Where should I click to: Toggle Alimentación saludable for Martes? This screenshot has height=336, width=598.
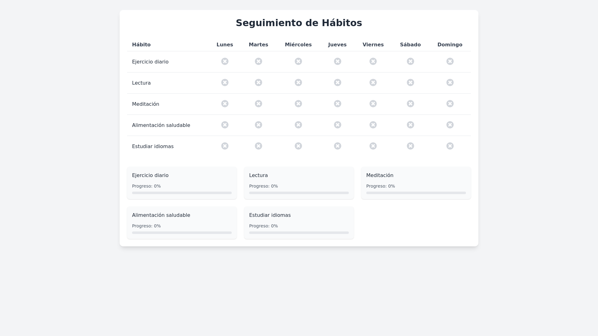point(259,125)
